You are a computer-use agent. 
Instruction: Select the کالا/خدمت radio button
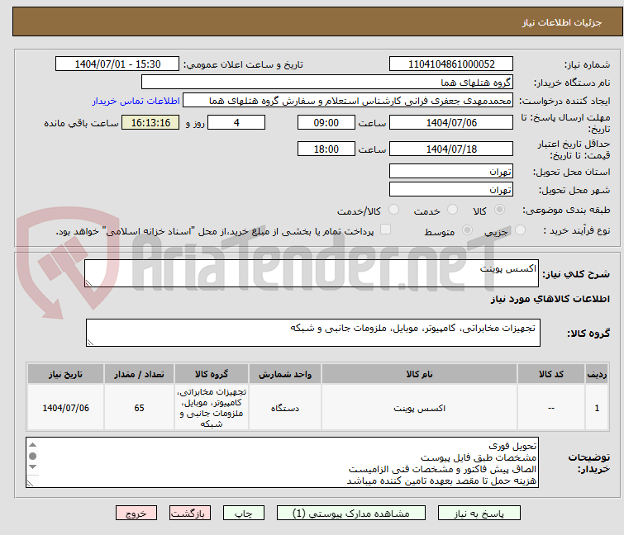click(393, 209)
